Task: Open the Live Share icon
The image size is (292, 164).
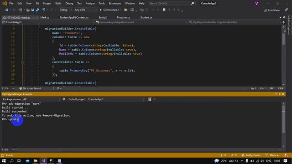Action: [265, 10]
